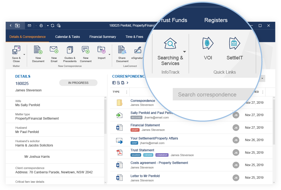Open Guides & Precedents
This screenshot has width=281, height=190.
70,50
